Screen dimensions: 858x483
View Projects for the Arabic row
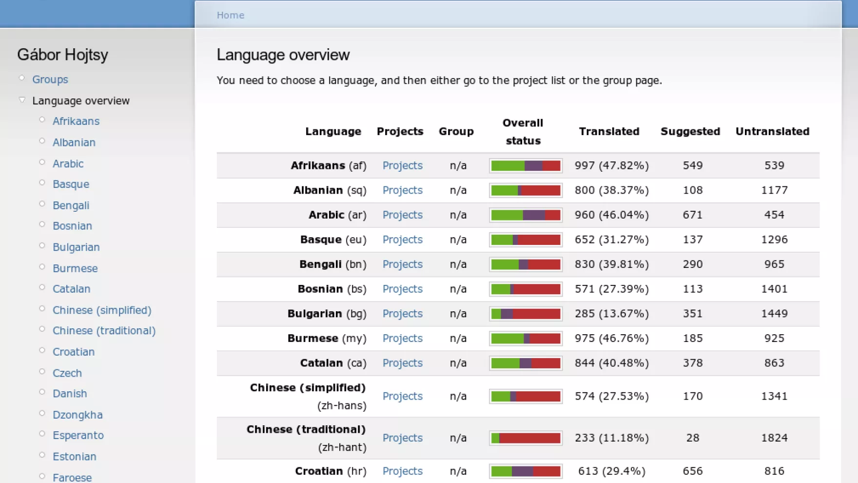click(x=403, y=215)
